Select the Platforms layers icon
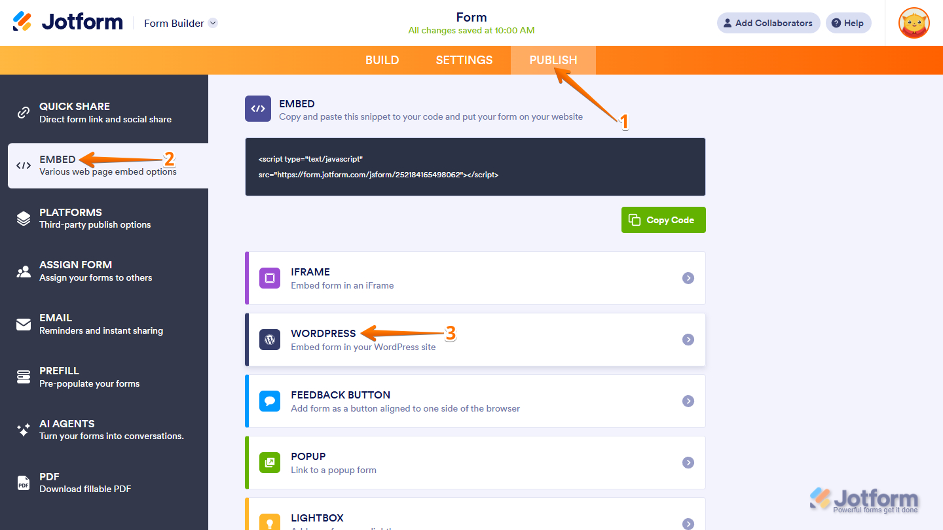943x530 pixels. click(24, 217)
